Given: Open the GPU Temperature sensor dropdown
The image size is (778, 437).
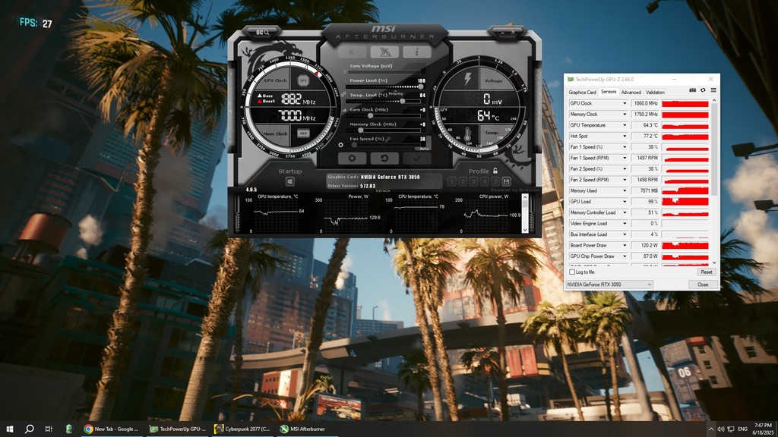Looking at the screenshot, I should (625, 125).
